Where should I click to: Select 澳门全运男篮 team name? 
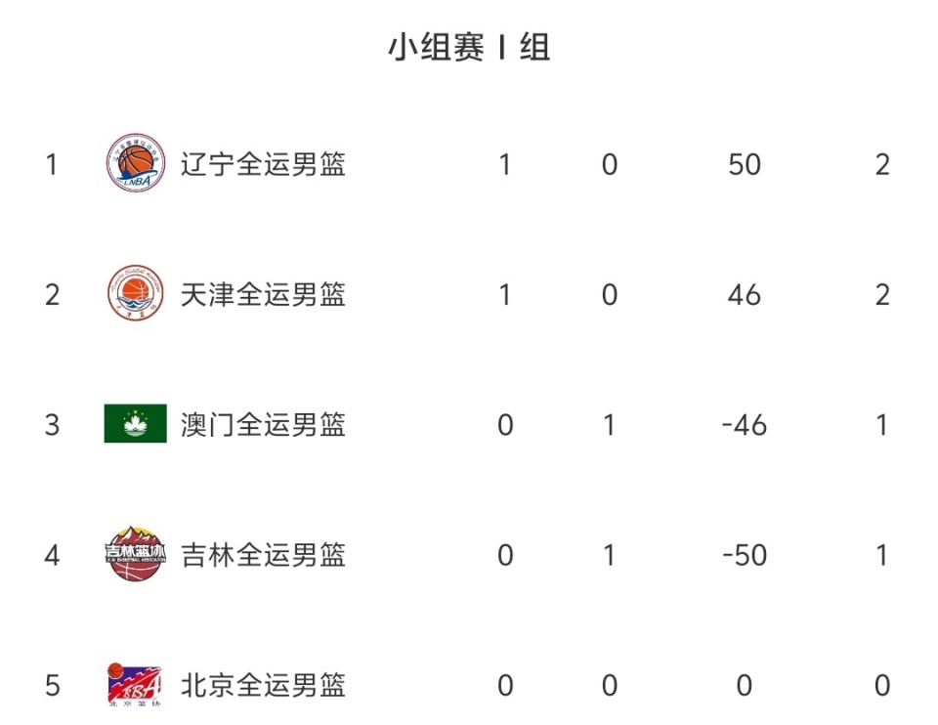coord(263,424)
